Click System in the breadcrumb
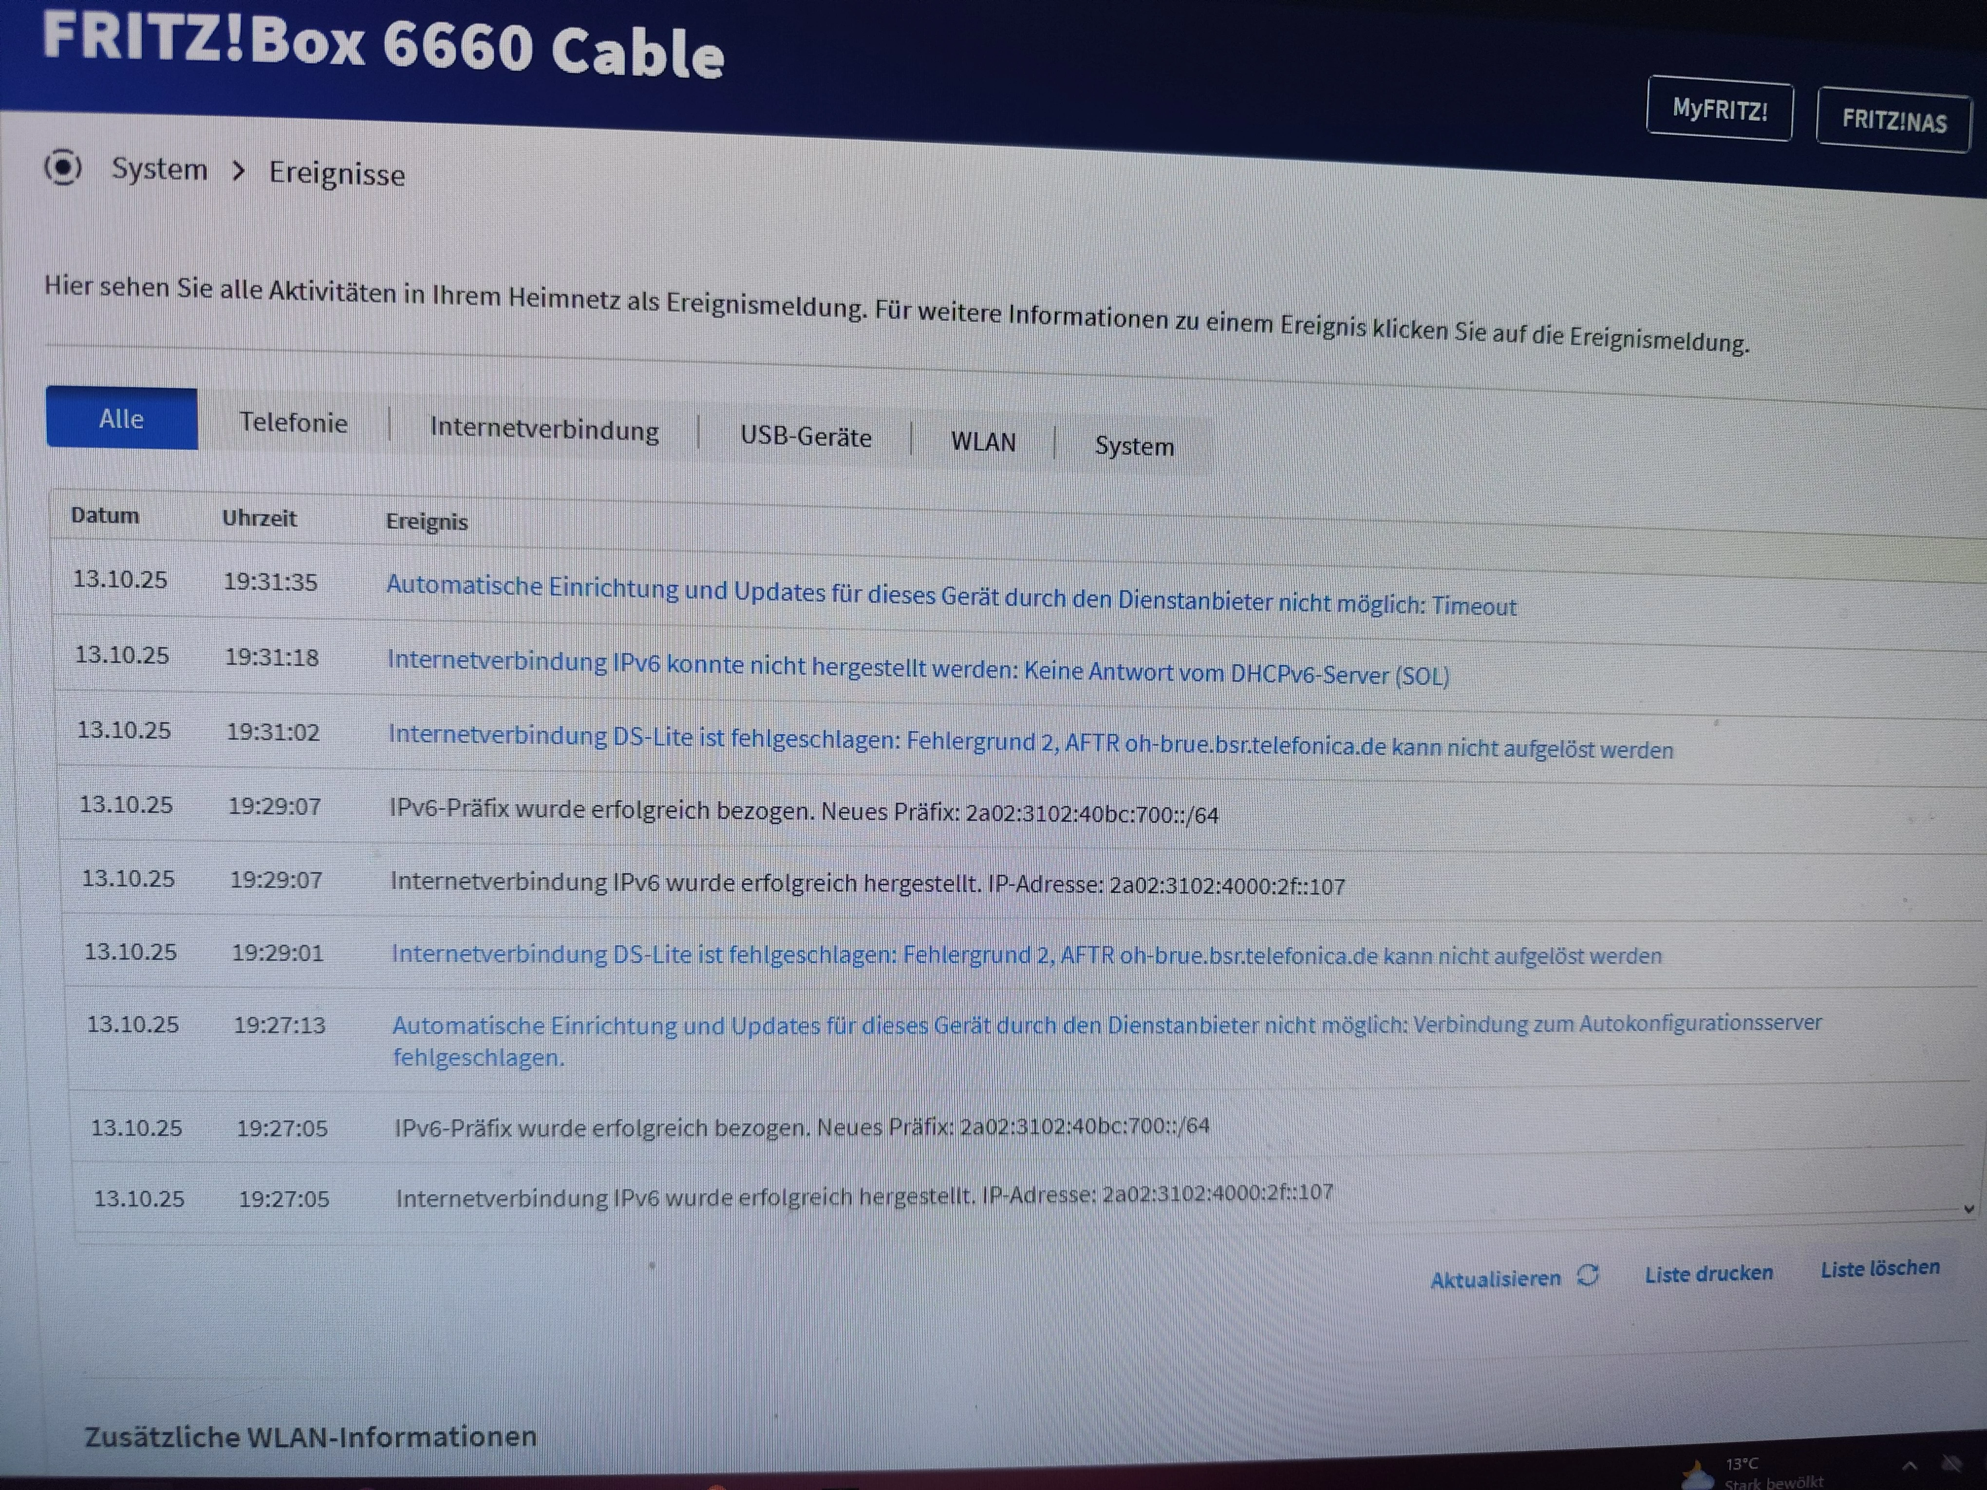 159,169
